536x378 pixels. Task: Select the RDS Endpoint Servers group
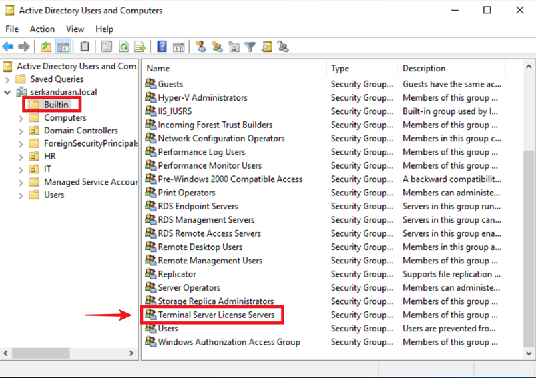pyautogui.click(x=198, y=206)
